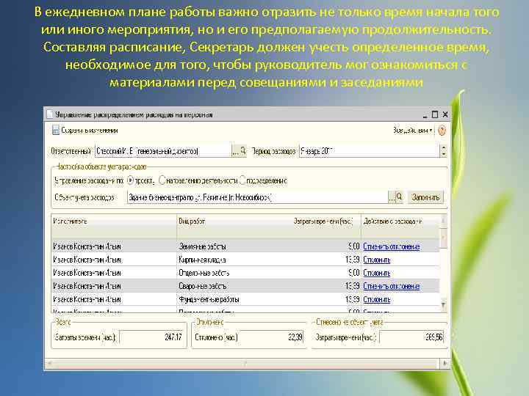529x396 pixels.
Task: Select the проекту radio button
Action: click(x=131, y=181)
